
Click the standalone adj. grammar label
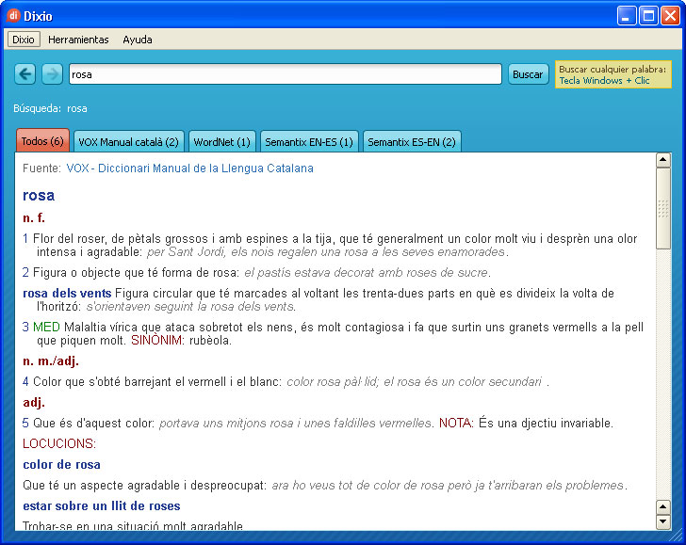34,402
